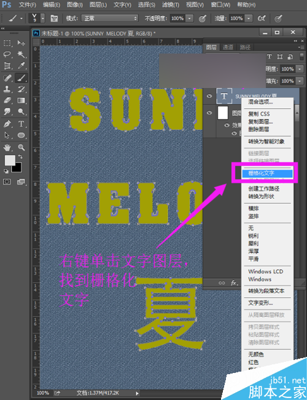Open the 滤镜(T) menu

click(x=170, y=4)
